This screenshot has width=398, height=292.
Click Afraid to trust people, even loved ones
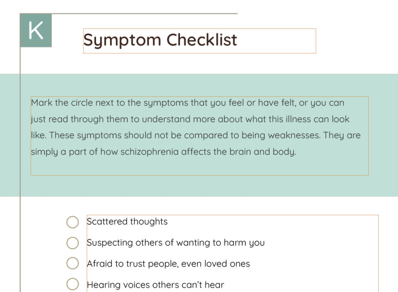pos(168,264)
